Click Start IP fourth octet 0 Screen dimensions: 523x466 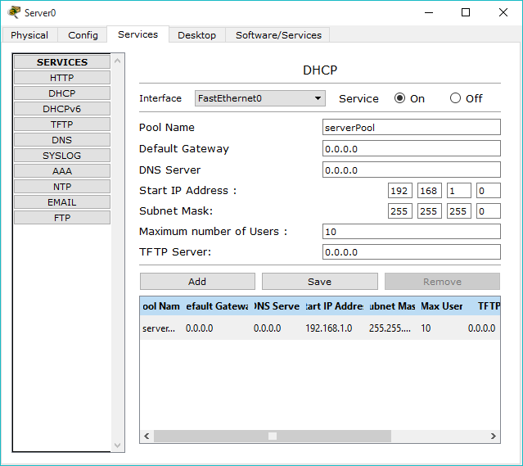pos(489,191)
